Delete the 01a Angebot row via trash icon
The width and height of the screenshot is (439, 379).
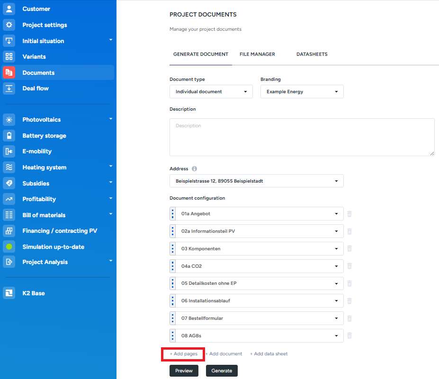349,214
